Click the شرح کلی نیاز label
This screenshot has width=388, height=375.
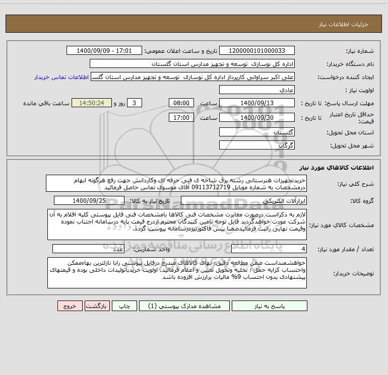tap(356, 184)
